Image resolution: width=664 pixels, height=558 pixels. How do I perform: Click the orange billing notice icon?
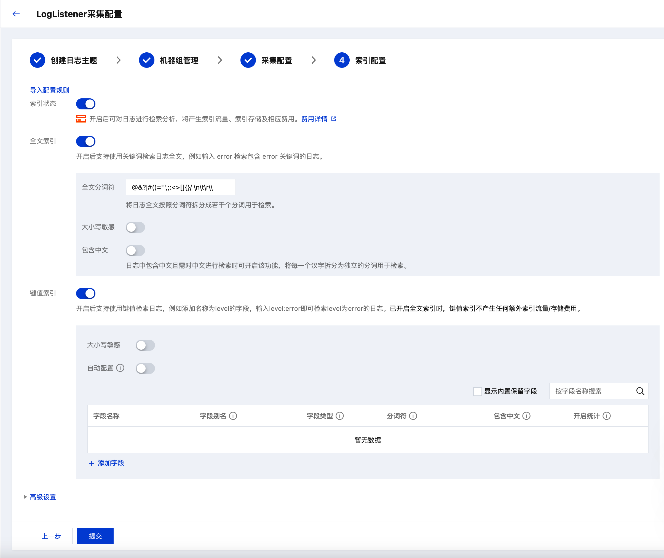point(81,119)
